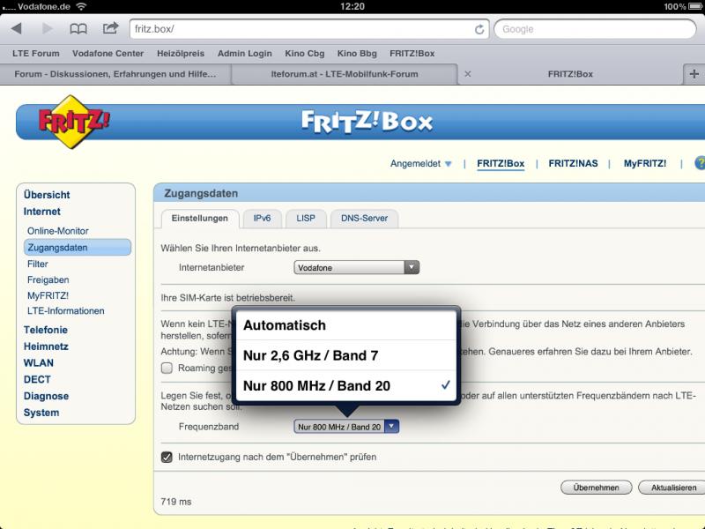
Task: Open System in sidebar
Action: pyautogui.click(x=41, y=413)
